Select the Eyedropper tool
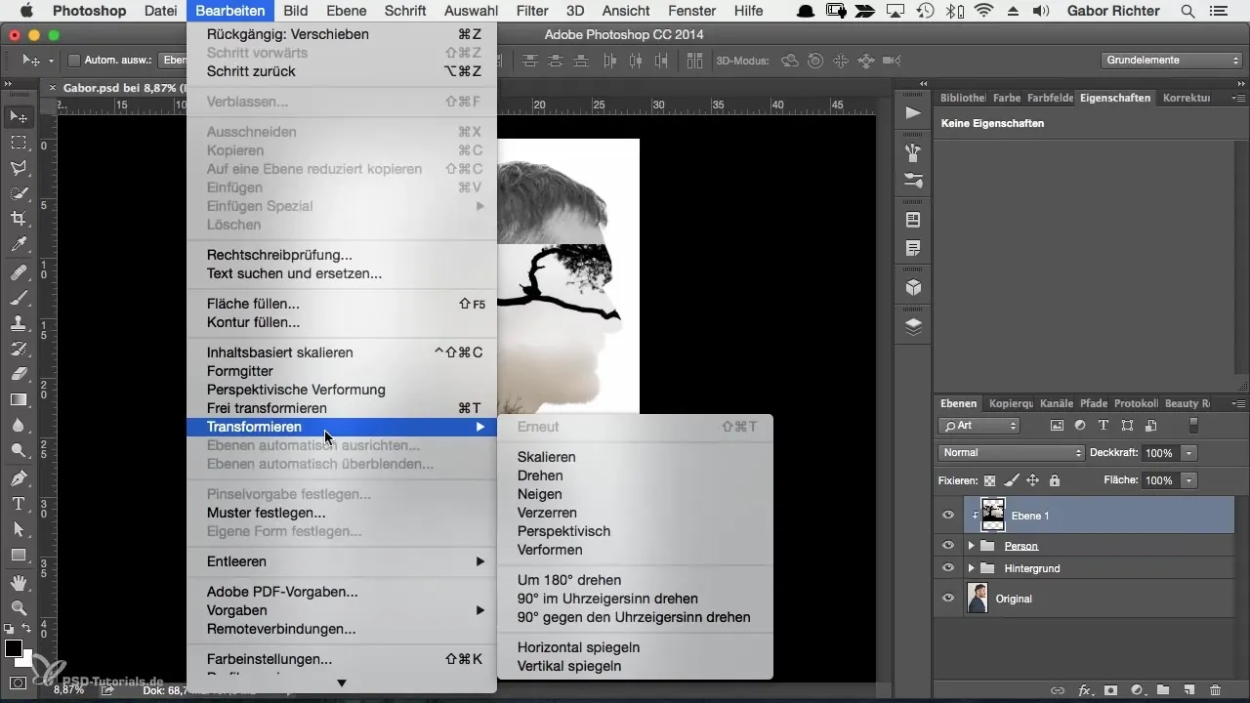The image size is (1250, 703). [x=19, y=244]
